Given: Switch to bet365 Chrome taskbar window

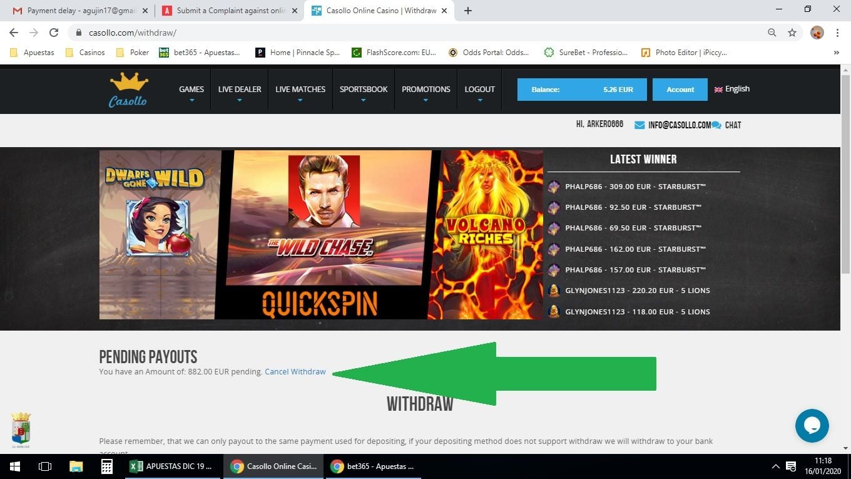Looking at the screenshot, I should 375,466.
